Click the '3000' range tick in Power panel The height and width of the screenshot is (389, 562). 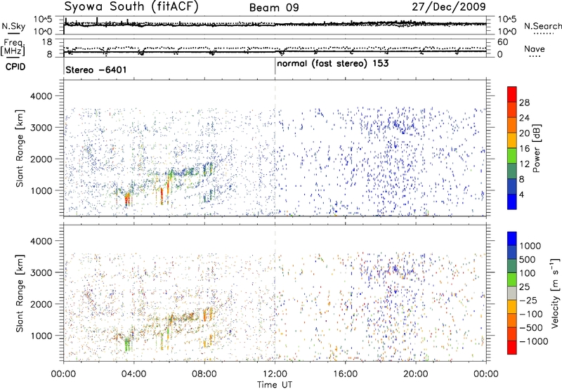[41, 128]
